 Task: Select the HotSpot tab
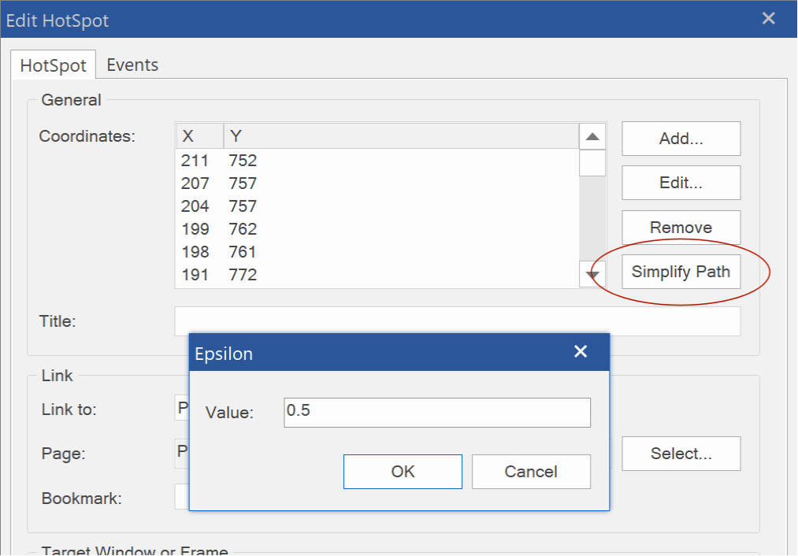tap(53, 66)
